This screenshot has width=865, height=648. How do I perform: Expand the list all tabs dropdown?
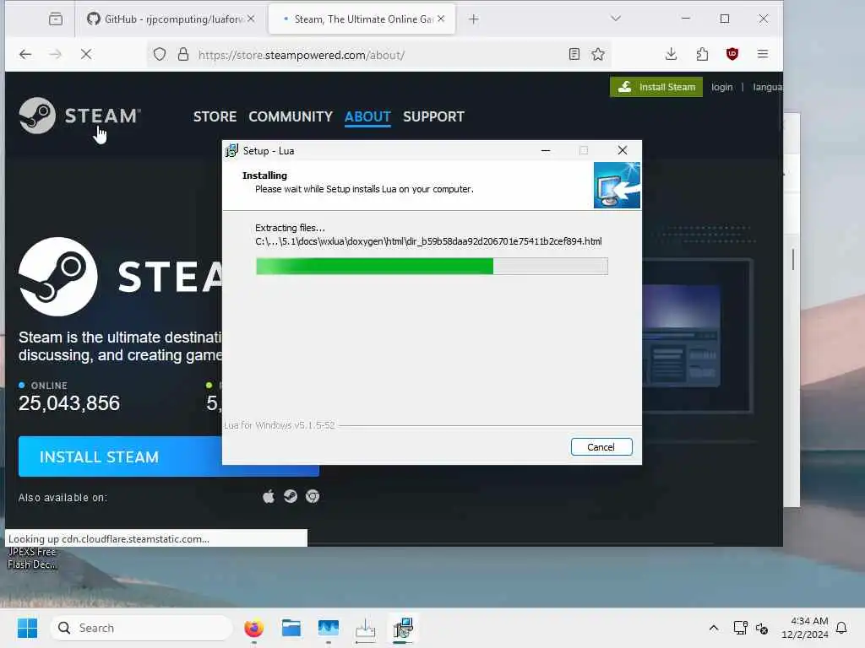616,19
